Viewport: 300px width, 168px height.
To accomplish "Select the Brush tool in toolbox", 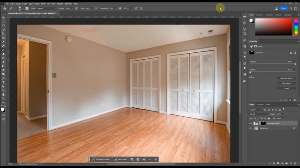I will click(x=3, y=50).
